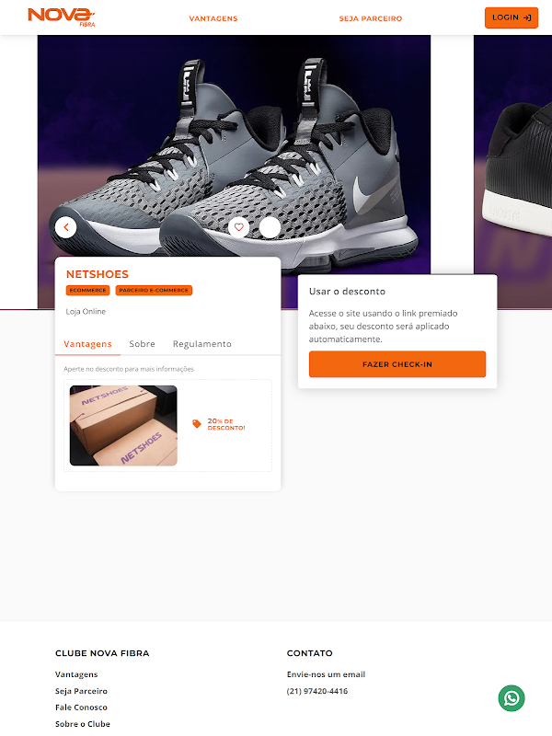Click the Nova Fibra logo
The image size is (552, 736).
61,17
